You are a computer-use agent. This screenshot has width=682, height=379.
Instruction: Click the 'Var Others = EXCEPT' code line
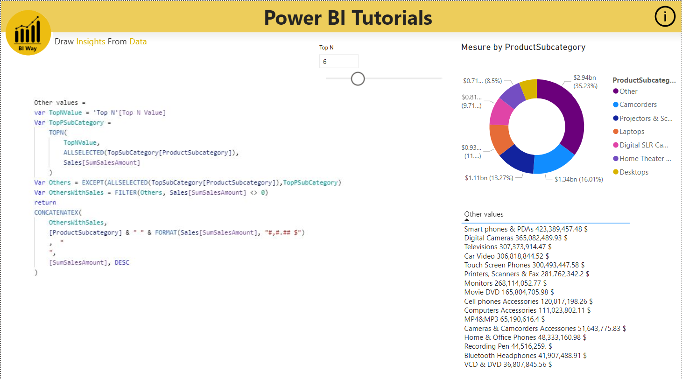(188, 182)
